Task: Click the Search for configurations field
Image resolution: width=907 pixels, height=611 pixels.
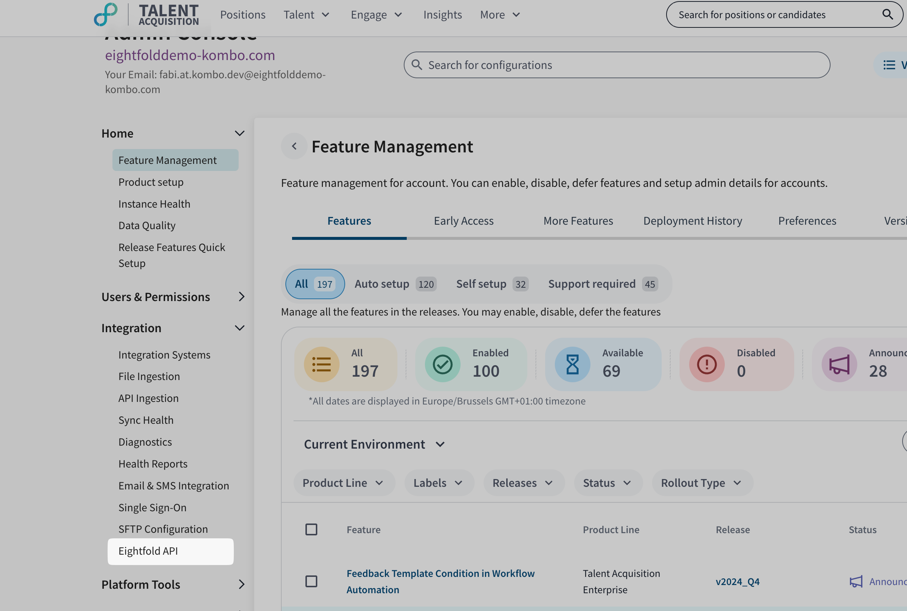Action: pos(616,65)
